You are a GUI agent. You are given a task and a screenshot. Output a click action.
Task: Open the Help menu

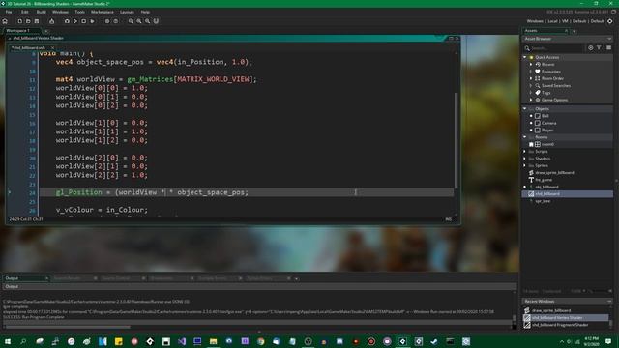pyautogui.click(x=145, y=12)
